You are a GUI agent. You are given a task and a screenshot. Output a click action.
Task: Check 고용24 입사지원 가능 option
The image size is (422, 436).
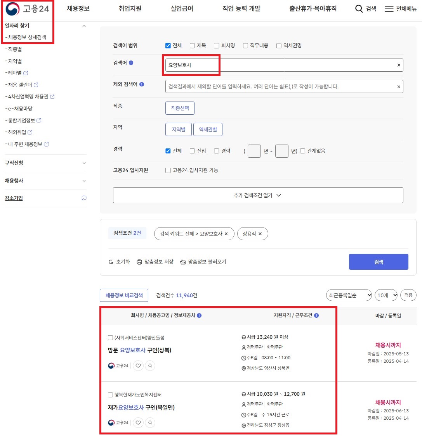click(168, 170)
